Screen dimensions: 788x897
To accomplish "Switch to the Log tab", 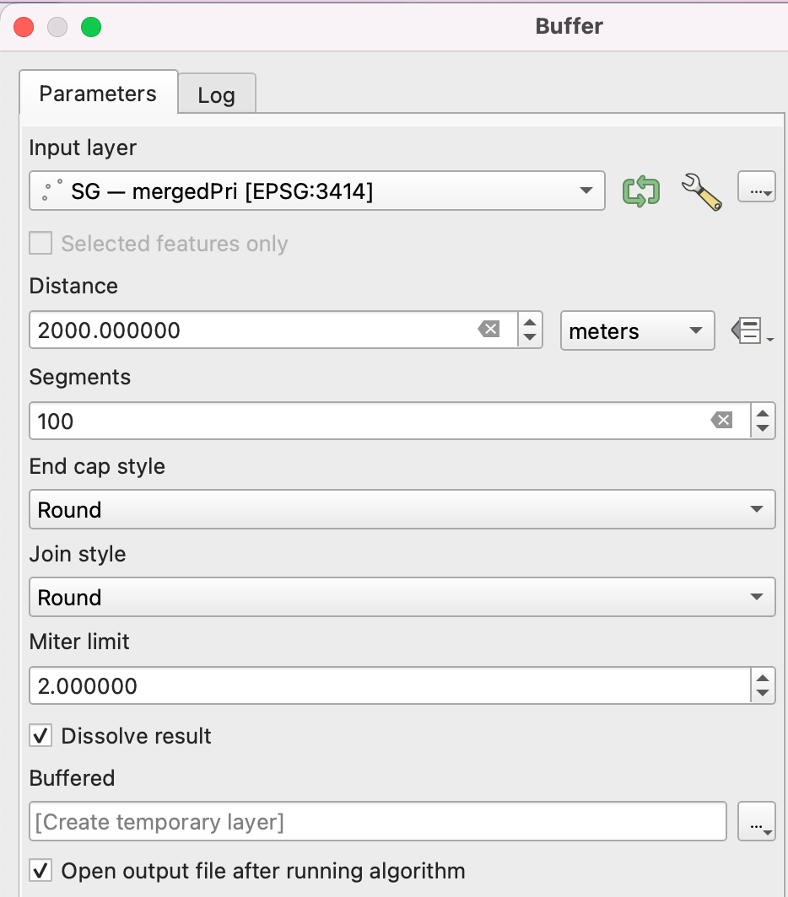I will [x=216, y=95].
